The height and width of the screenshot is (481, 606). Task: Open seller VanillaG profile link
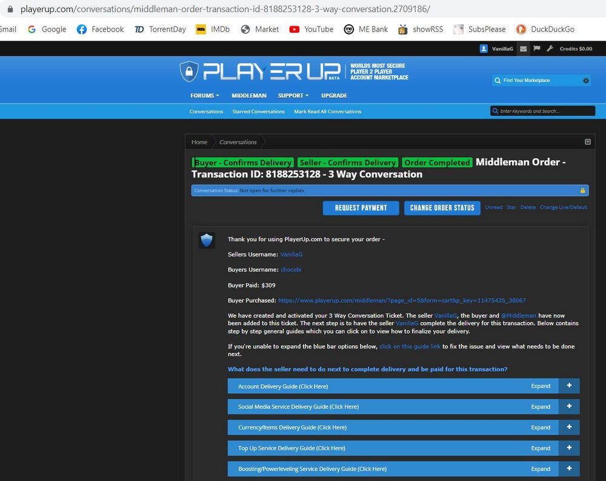click(x=291, y=255)
